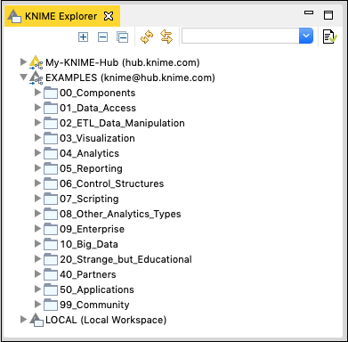
Task: Click the LOCAL workspace mount icon
Action: pos(36,320)
